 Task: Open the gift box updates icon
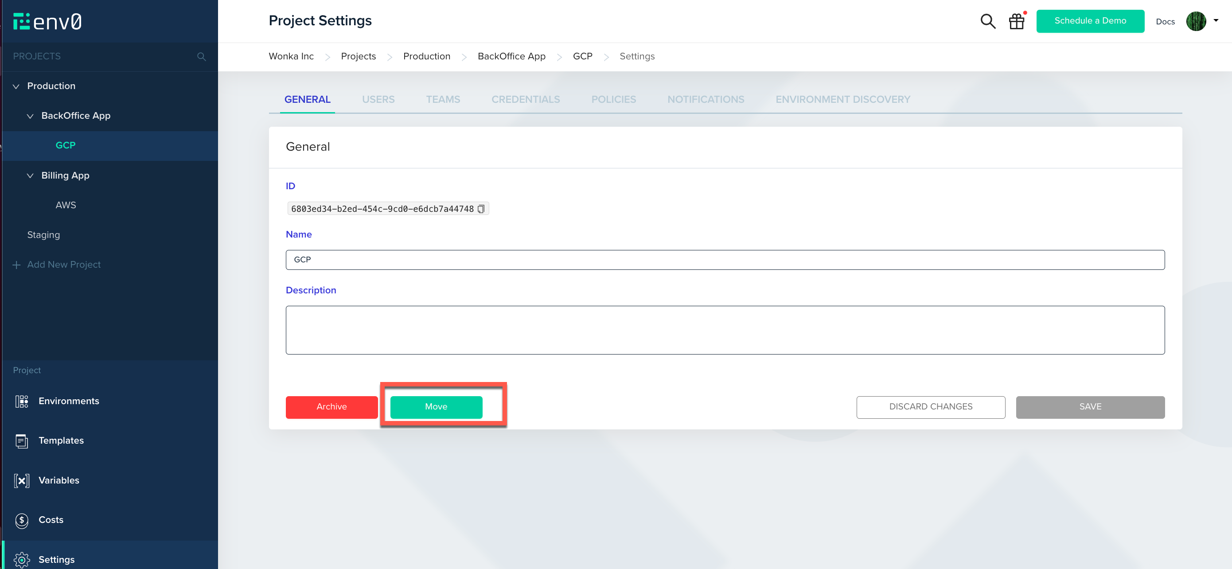coord(1016,21)
